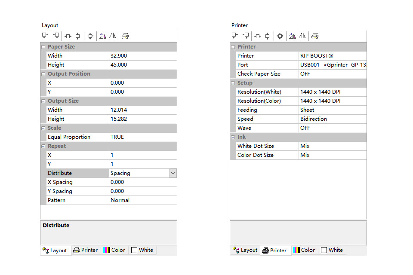The height and width of the screenshot is (275, 413).
Task: Center vertically icon in Printer panel toolbar
Action: 267,36
